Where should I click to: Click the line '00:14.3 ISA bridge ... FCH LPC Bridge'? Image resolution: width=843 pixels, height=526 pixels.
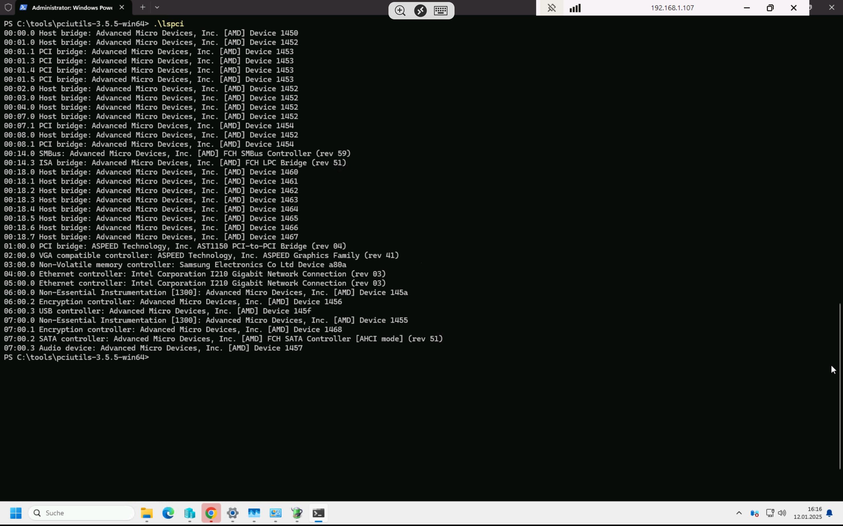[x=175, y=163]
